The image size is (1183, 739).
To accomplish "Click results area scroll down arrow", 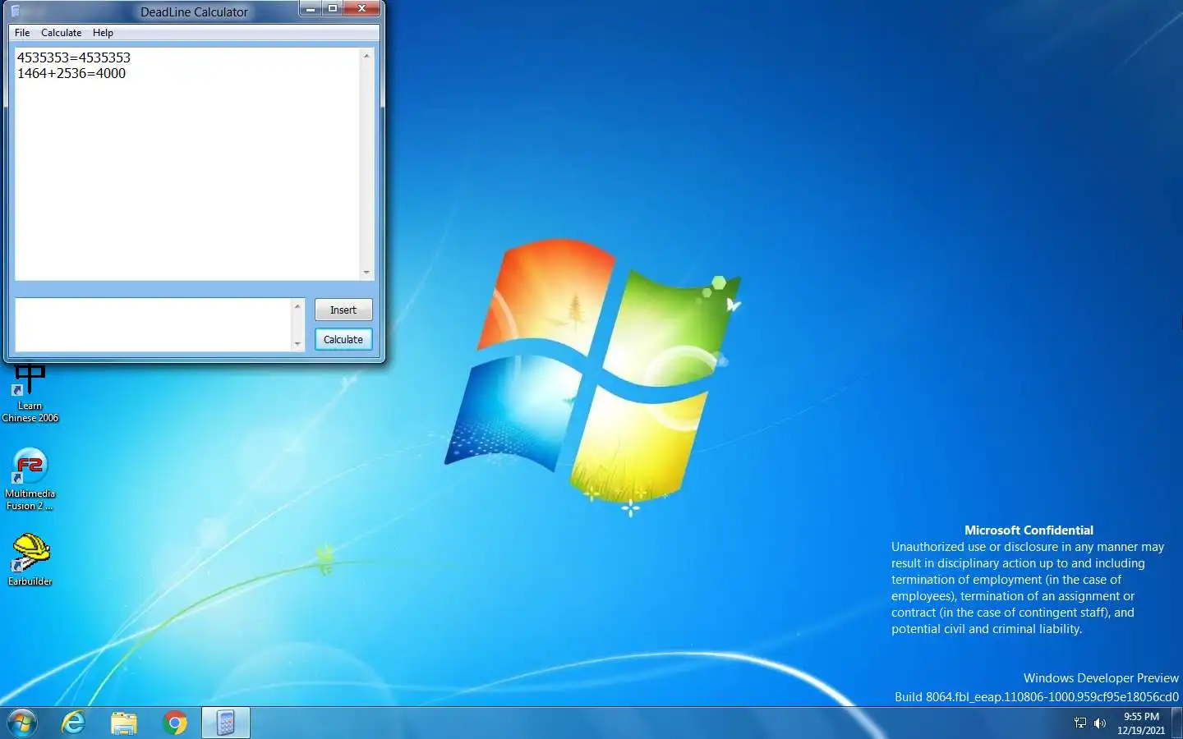I will pyautogui.click(x=366, y=273).
